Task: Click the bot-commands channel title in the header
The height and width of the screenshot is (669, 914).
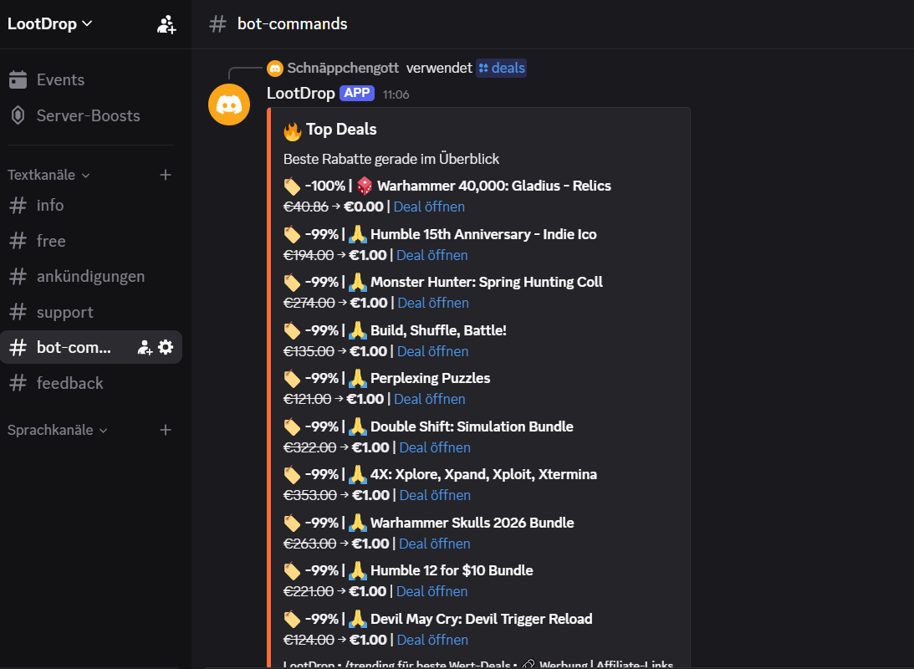Action: click(292, 24)
